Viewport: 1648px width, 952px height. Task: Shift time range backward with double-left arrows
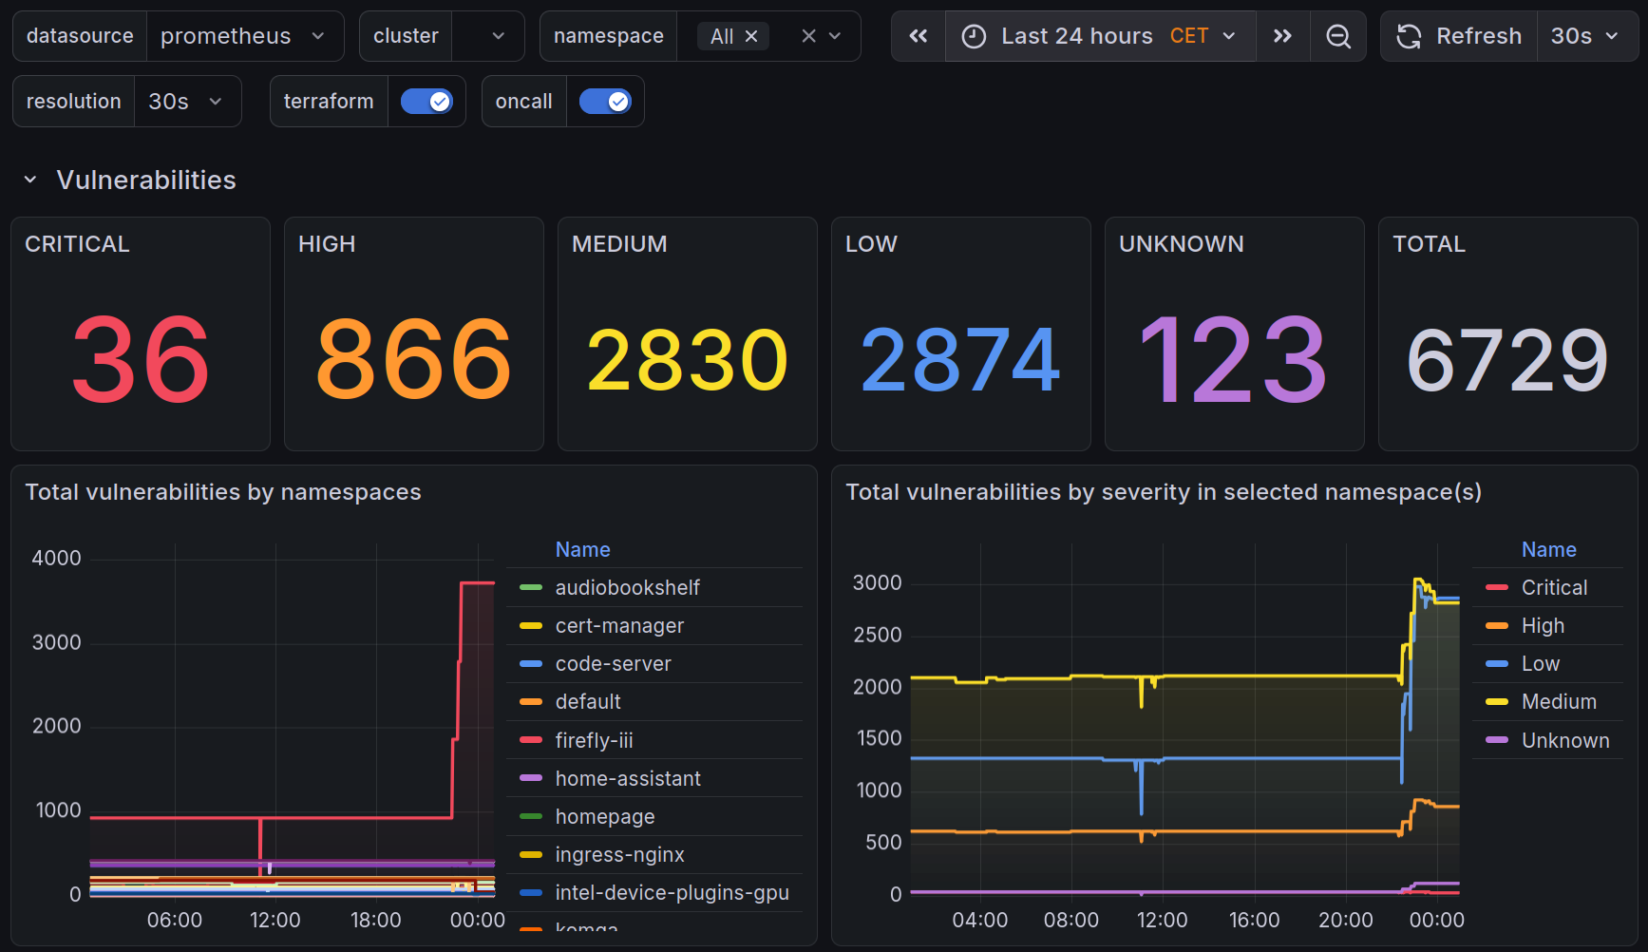coord(918,36)
